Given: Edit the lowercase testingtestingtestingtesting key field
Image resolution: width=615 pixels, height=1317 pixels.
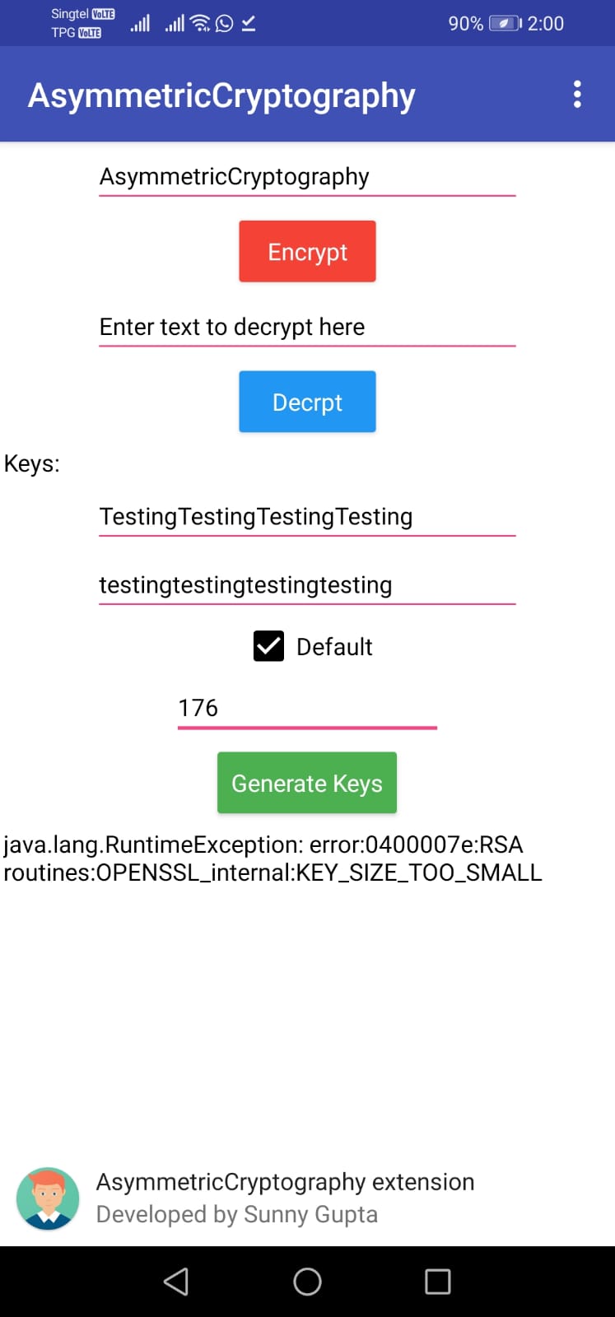Looking at the screenshot, I should [307, 585].
